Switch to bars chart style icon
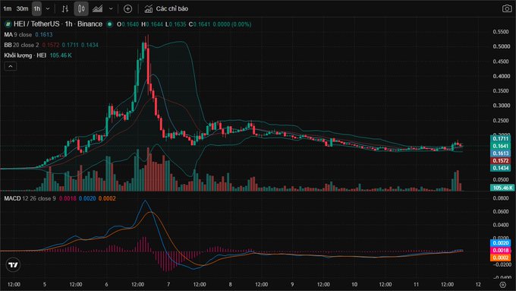This screenshot has height=291, width=516. tap(65, 9)
